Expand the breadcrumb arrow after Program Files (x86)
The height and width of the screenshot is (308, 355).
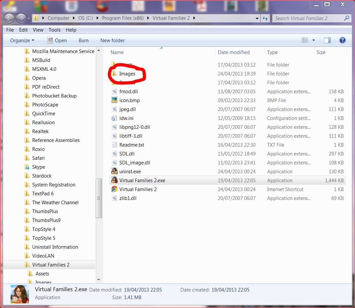click(x=148, y=18)
